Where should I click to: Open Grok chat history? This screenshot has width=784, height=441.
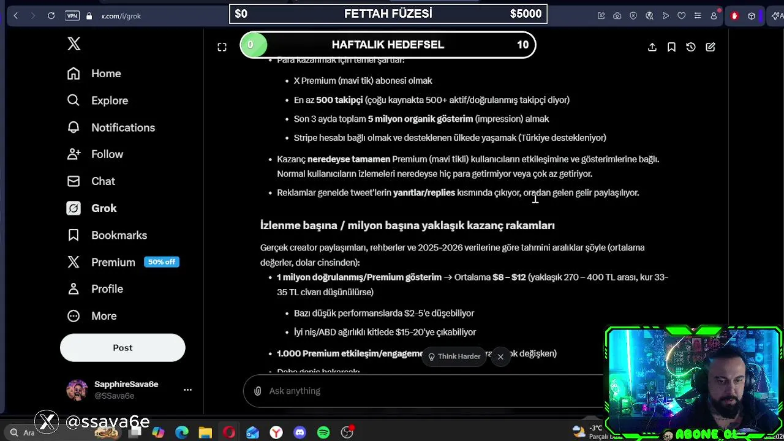tap(691, 47)
